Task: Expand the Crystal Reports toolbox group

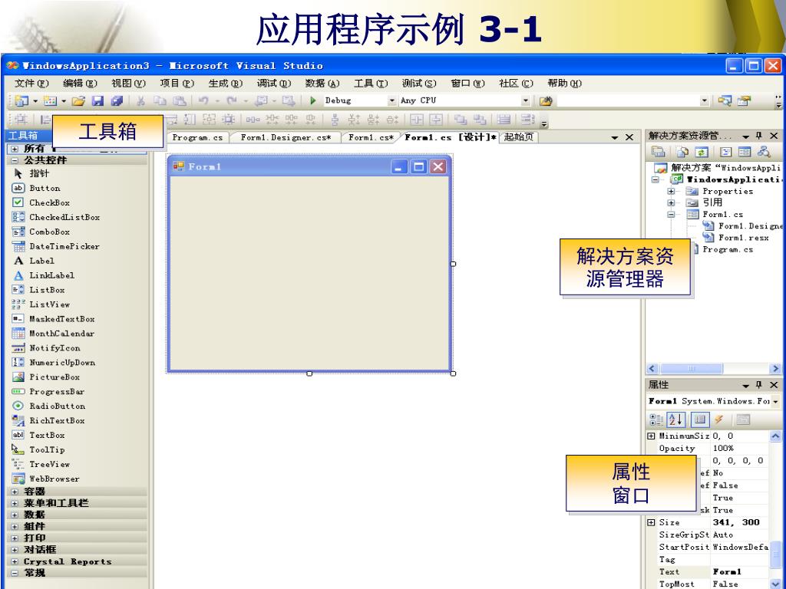Action: click(15, 561)
